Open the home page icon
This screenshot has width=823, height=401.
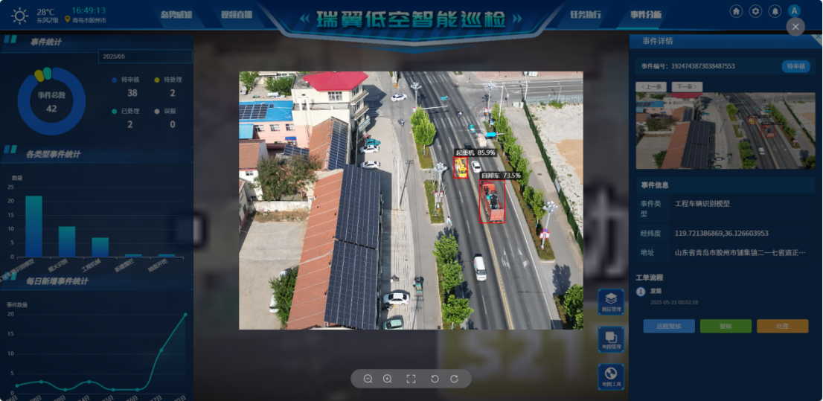coord(736,11)
